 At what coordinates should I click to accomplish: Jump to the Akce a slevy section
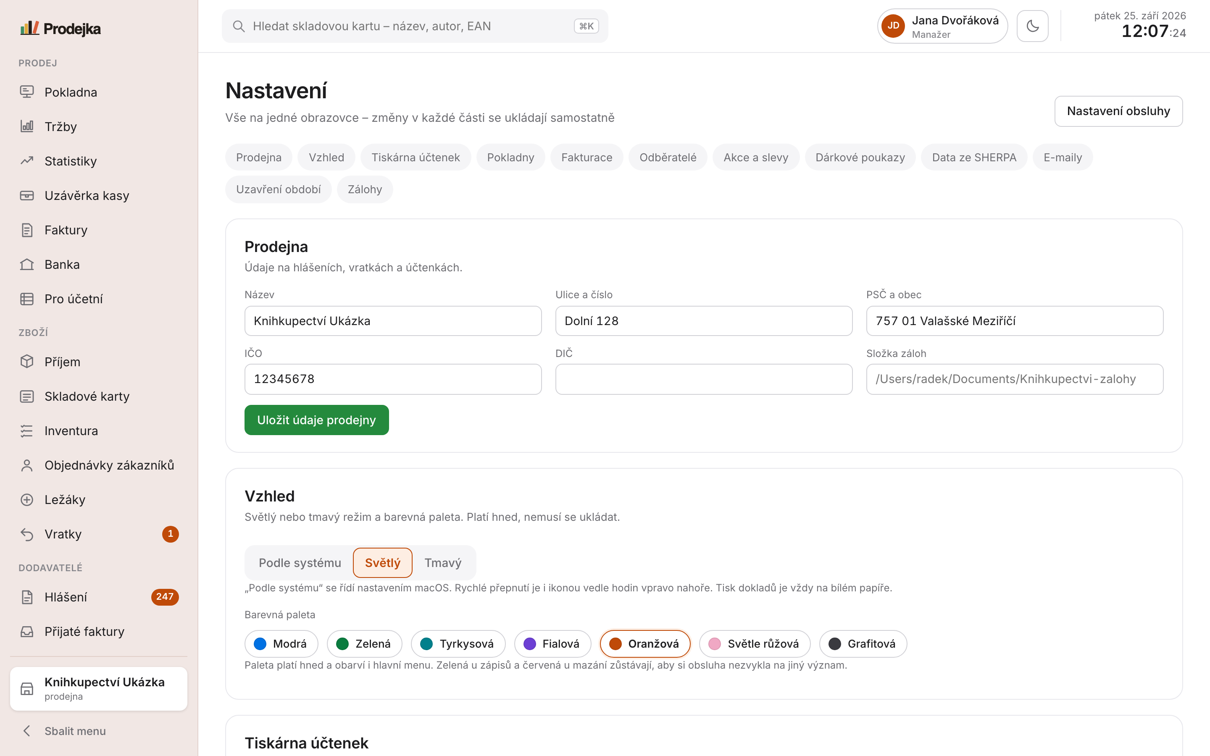[755, 157]
